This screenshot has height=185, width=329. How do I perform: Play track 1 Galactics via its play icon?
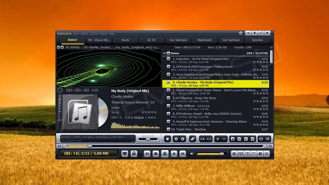[169, 59]
